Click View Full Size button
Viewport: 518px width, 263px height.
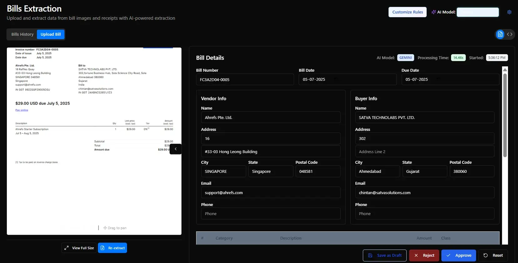[x=79, y=248]
